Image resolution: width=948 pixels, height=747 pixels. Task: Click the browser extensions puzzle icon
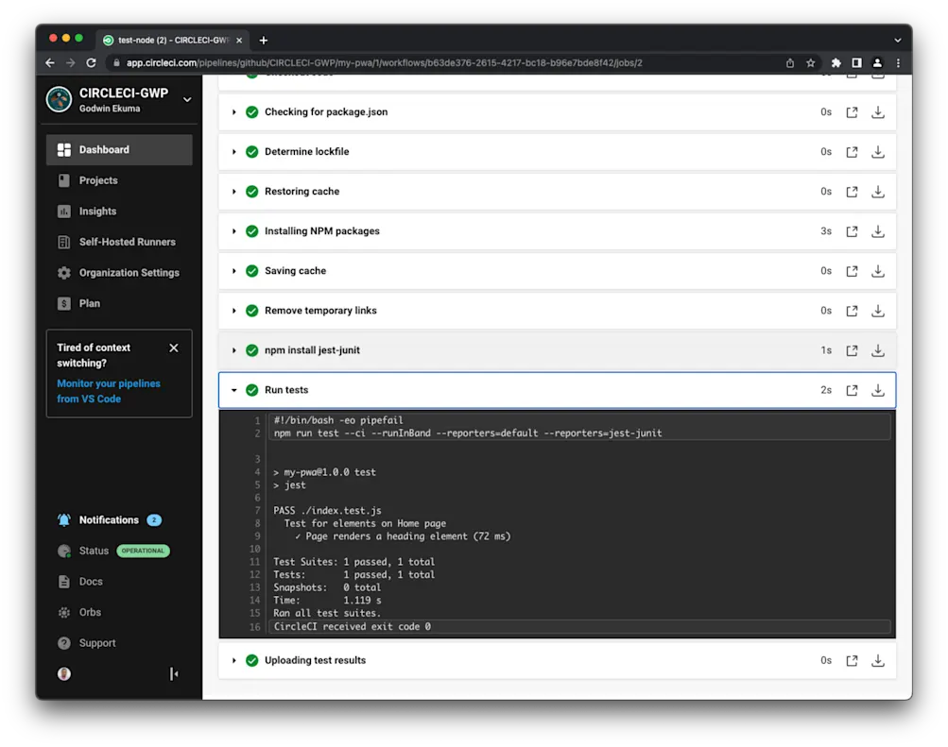pyautogui.click(x=836, y=63)
